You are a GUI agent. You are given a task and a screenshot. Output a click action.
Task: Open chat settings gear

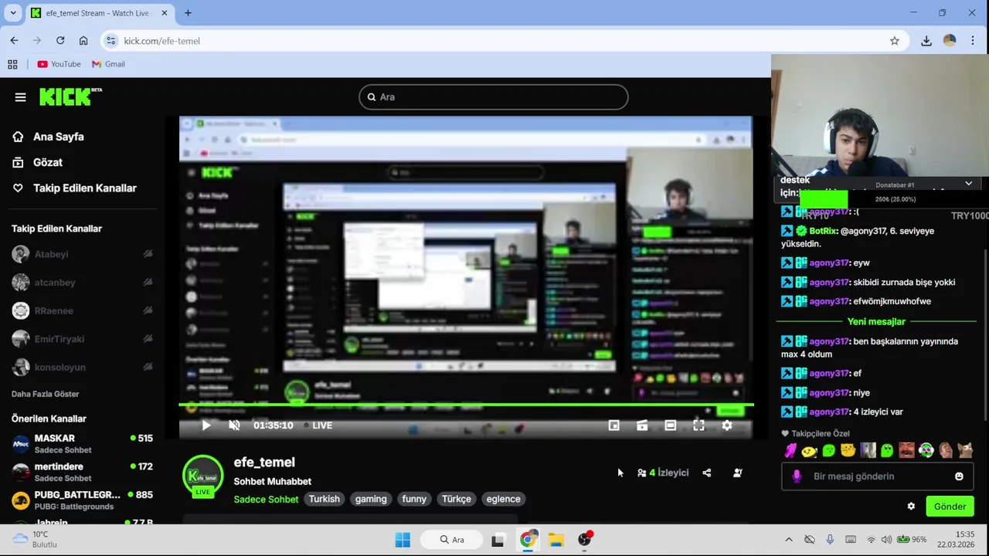click(x=911, y=507)
